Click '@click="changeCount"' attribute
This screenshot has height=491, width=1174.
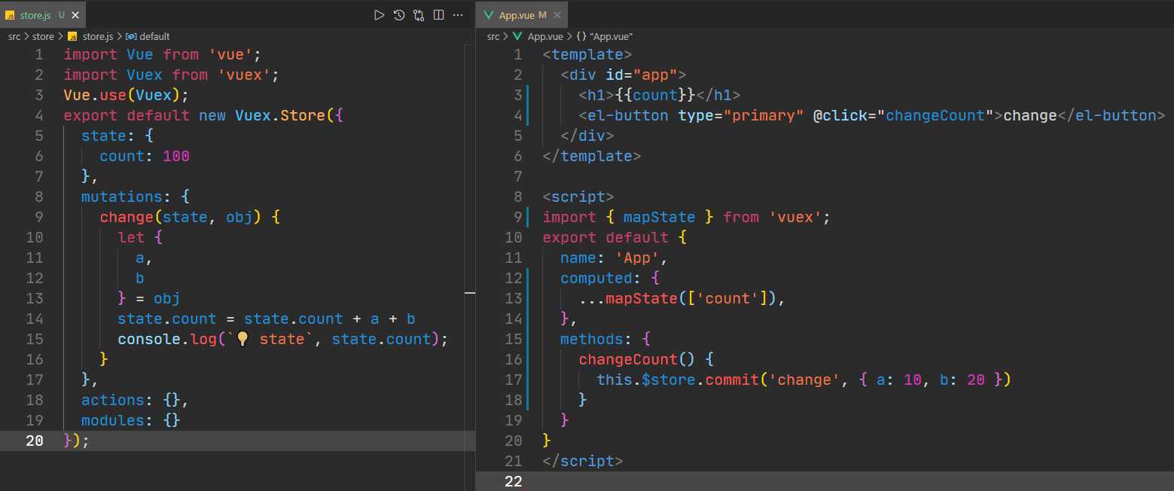coord(904,115)
